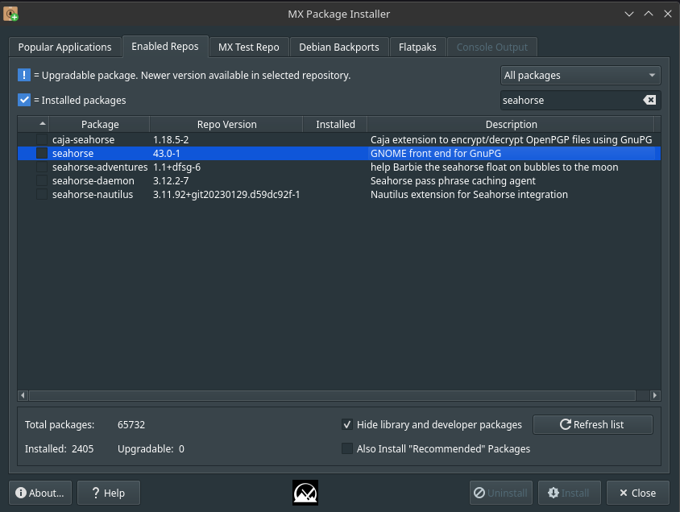This screenshot has height=512, width=680.
Task: Click version 3.12.2-7 cell
Action: (171, 180)
